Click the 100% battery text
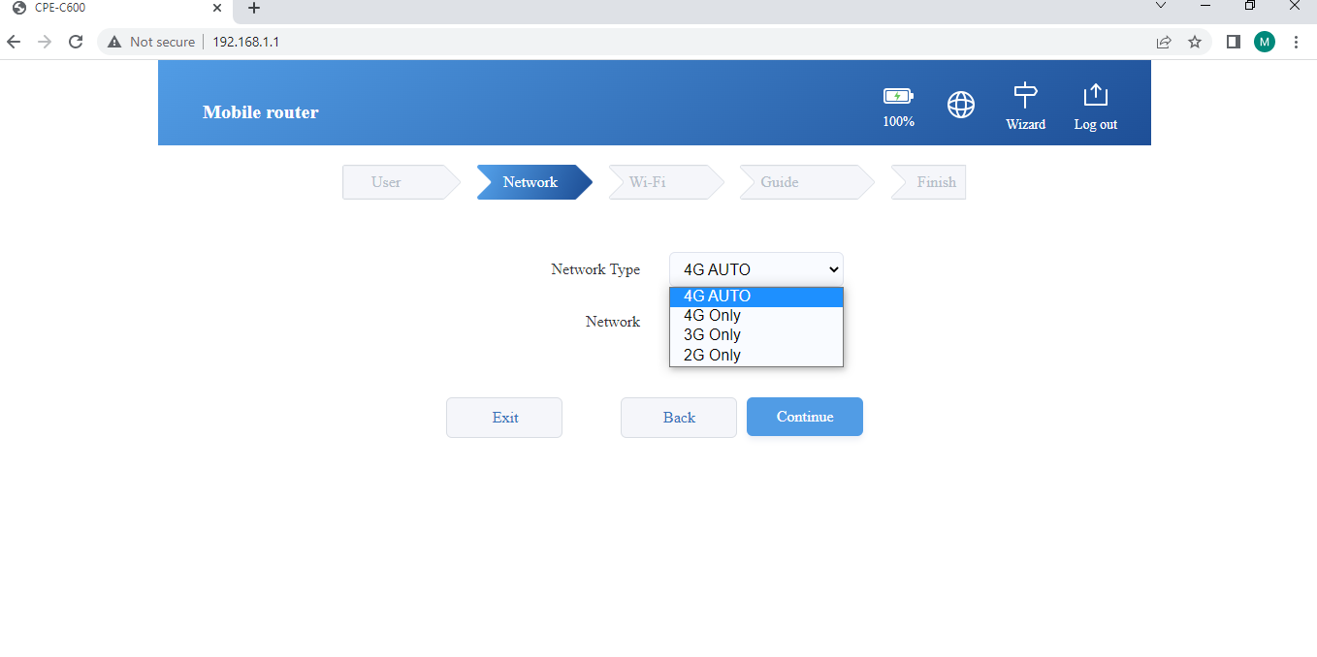The height and width of the screenshot is (657, 1317). point(899,121)
